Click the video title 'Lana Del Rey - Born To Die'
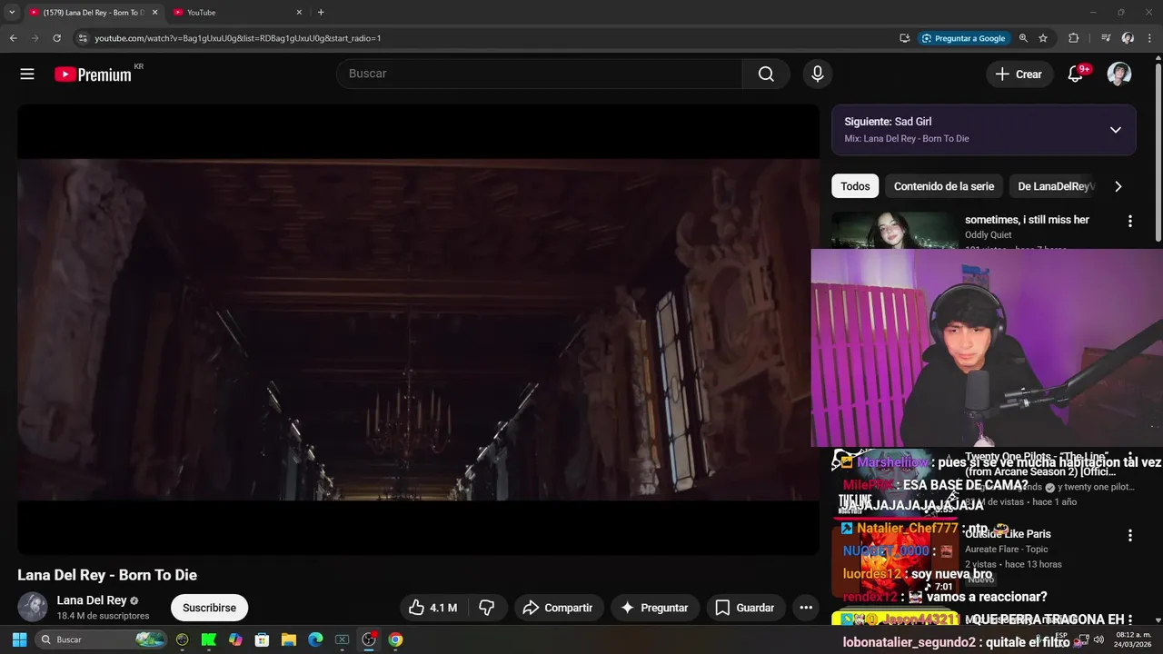This screenshot has width=1163, height=654. [107, 575]
